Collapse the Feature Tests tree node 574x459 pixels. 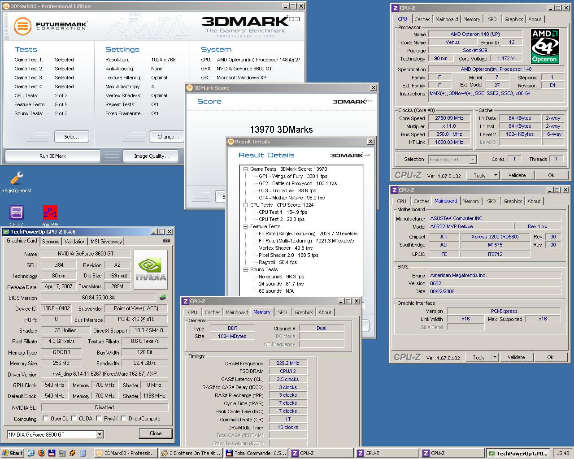pos(245,226)
